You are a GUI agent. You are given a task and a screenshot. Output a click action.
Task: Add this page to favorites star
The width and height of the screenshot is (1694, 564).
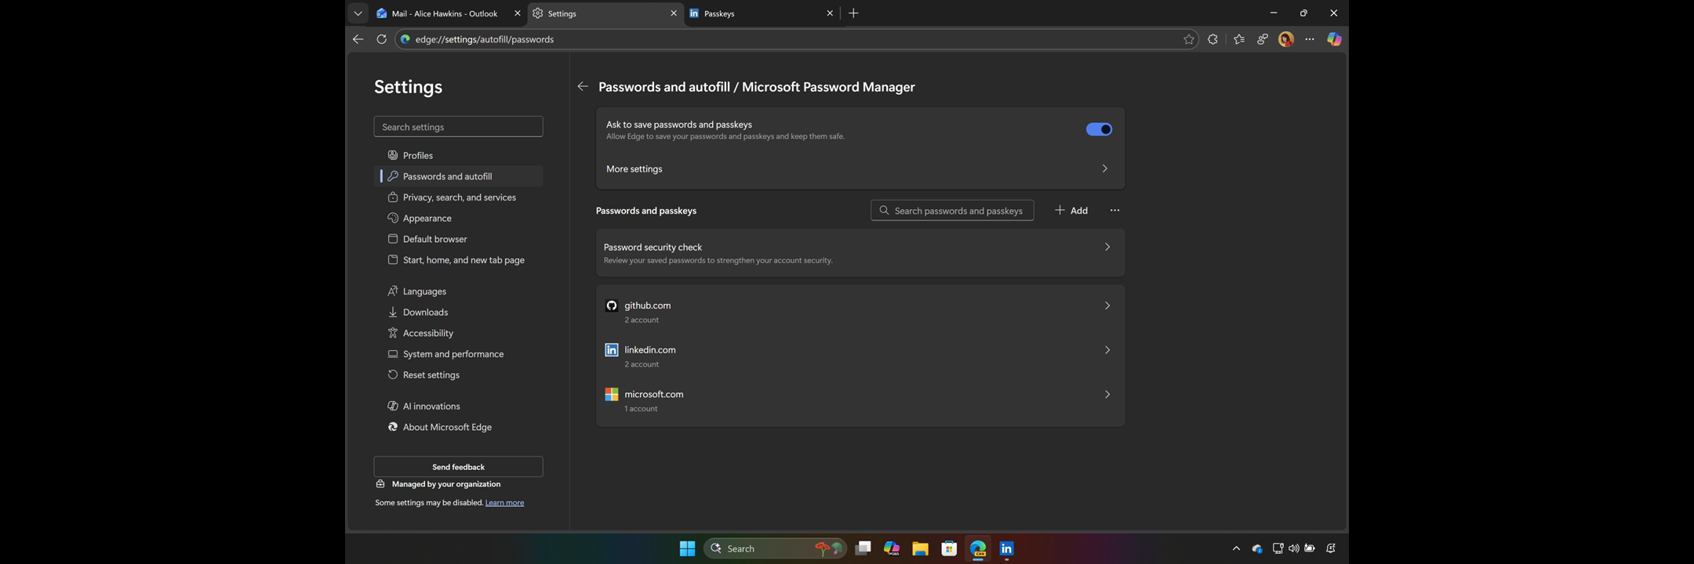[x=1189, y=39]
